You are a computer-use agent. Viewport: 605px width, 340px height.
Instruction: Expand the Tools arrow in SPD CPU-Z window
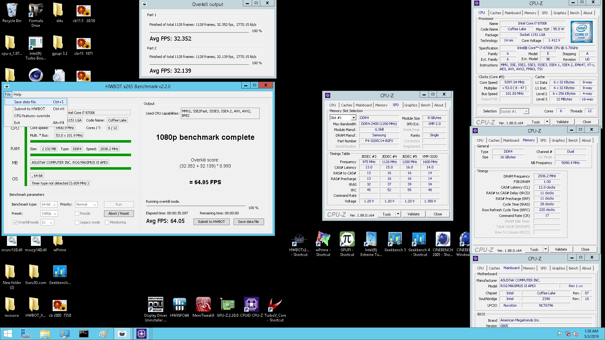point(398,214)
